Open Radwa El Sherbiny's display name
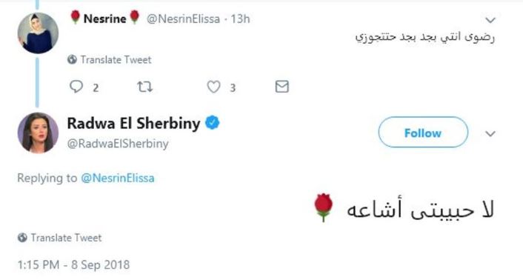This screenshot has width=523, height=280. 133,123
